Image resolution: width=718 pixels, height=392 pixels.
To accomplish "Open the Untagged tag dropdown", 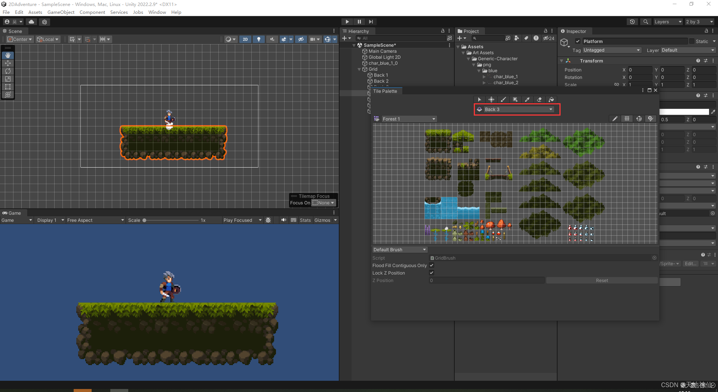I will [612, 50].
